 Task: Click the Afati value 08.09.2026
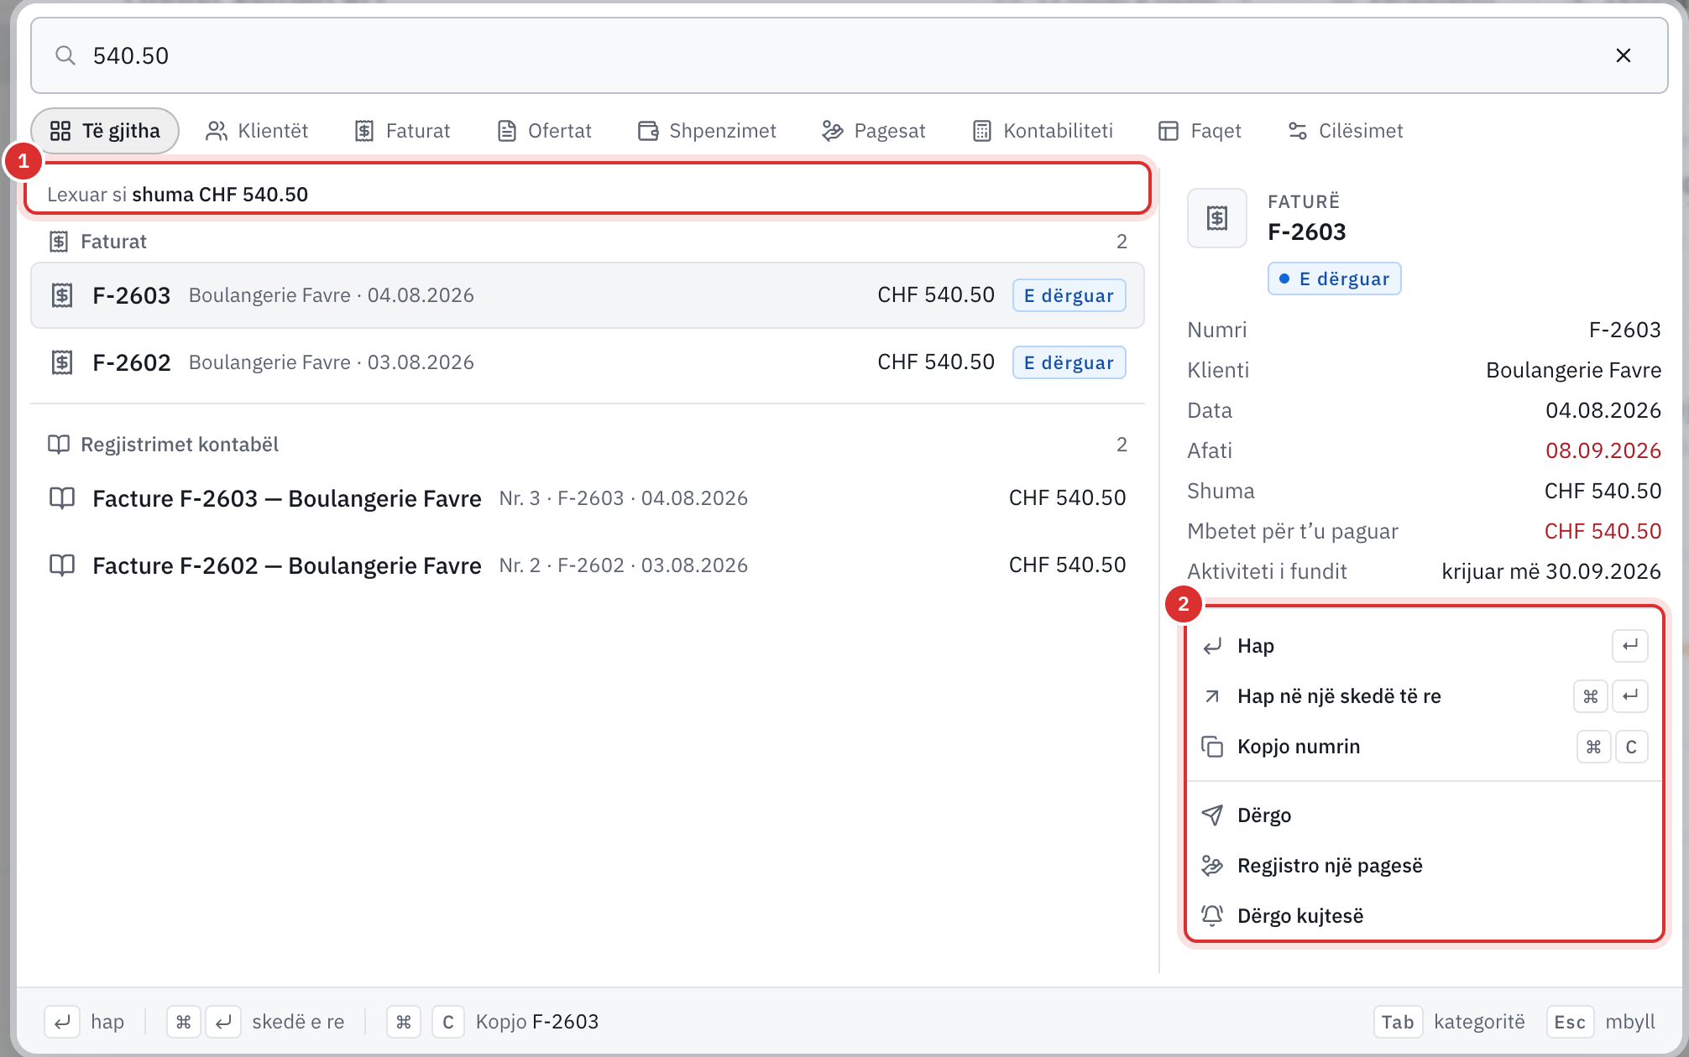pos(1603,450)
